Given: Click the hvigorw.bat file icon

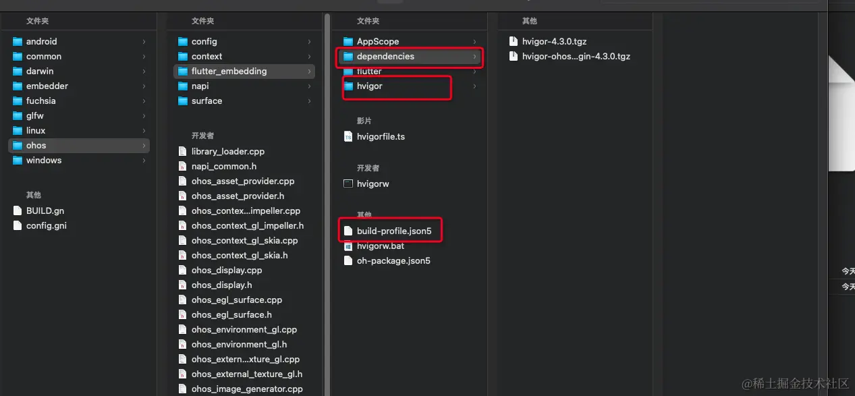Looking at the screenshot, I should point(348,246).
